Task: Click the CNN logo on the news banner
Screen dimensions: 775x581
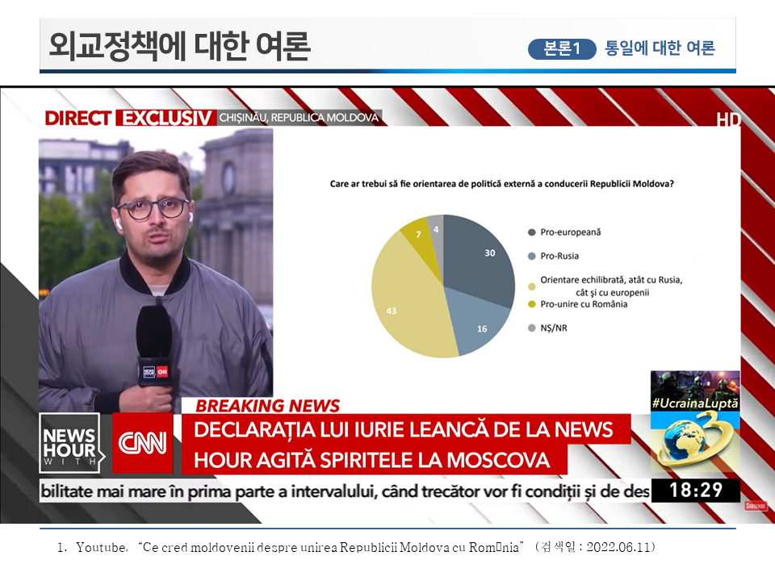Action: click(x=143, y=443)
